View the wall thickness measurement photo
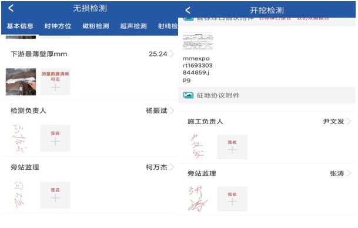 pyautogui.click(x=21, y=82)
